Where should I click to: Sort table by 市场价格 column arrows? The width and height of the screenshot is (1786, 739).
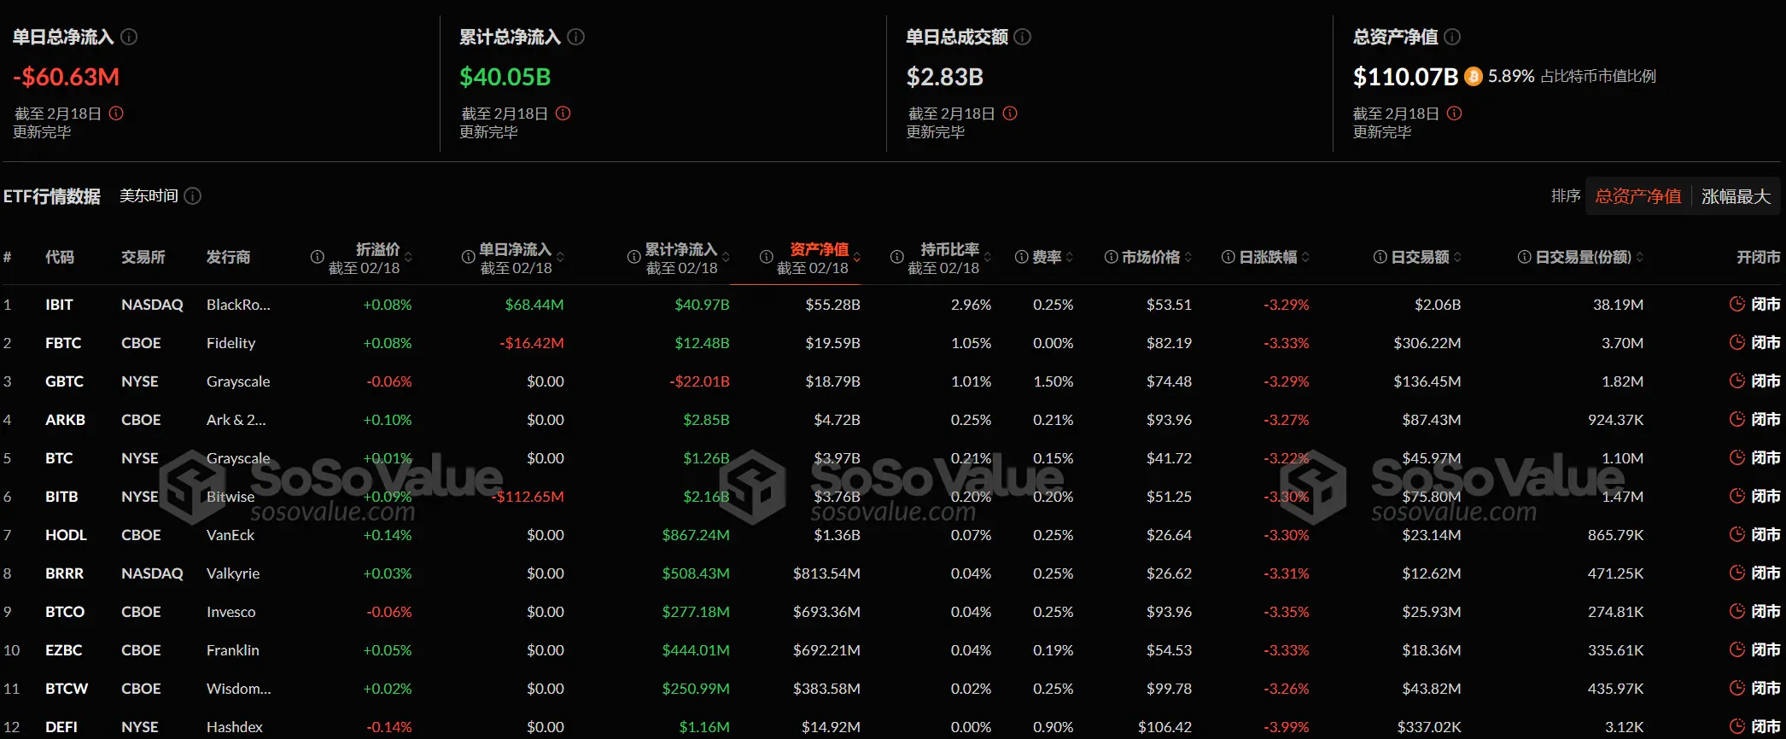[1188, 257]
